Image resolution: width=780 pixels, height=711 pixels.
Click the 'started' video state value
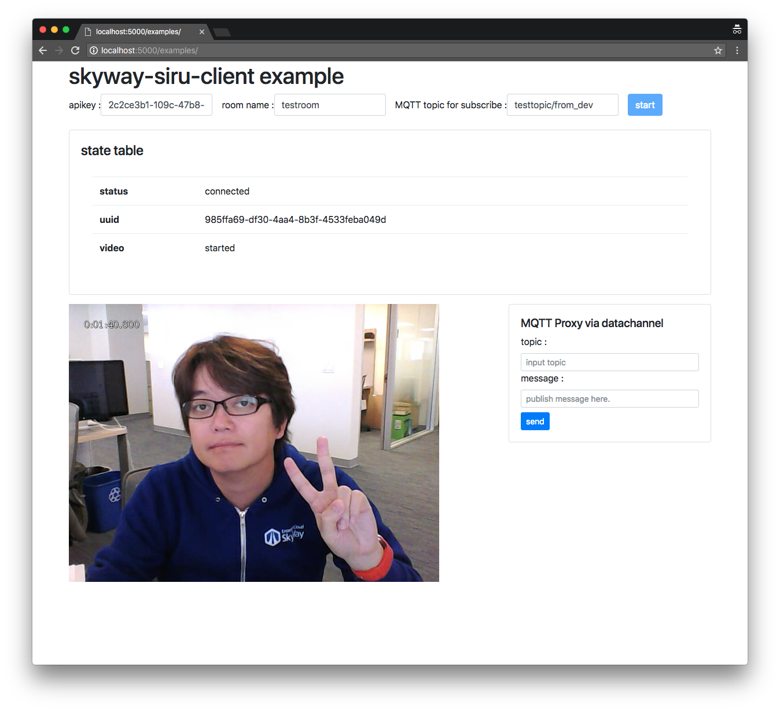[x=220, y=248]
